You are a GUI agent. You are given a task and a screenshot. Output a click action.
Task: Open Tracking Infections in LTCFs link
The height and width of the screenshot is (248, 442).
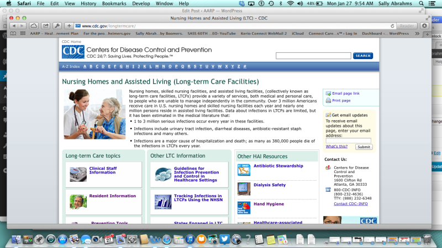click(198, 198)
